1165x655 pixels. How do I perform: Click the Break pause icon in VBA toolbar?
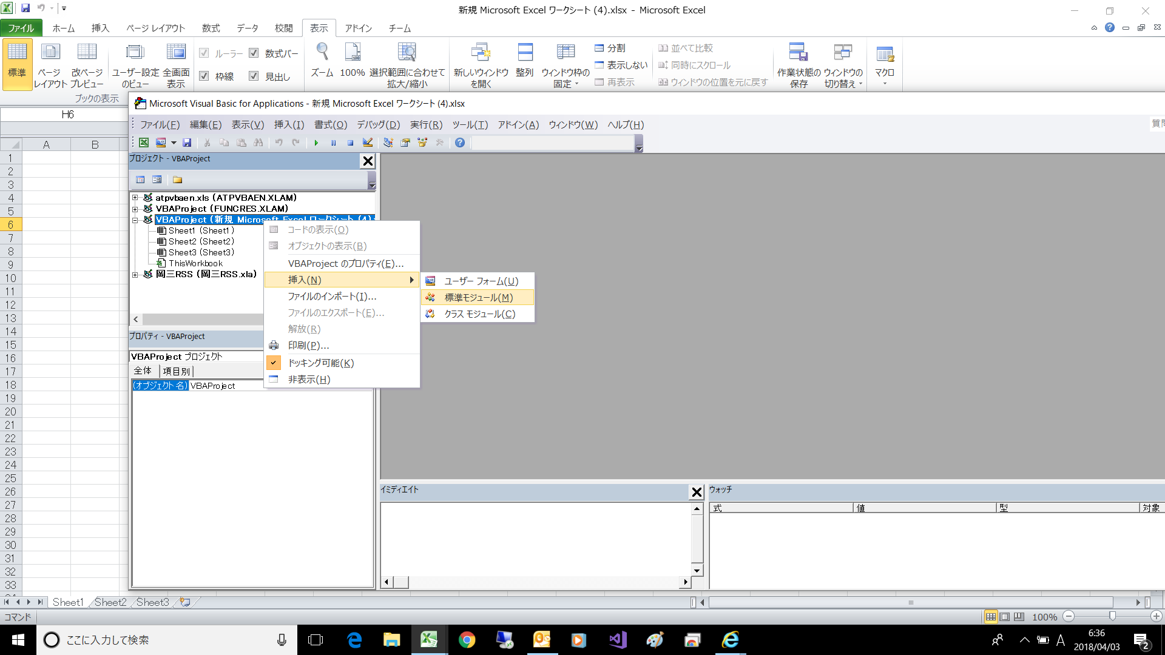[x=333, y=143]
